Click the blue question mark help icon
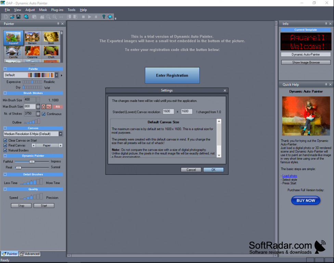The image size is (334, 263). click(x=104, y=17)
